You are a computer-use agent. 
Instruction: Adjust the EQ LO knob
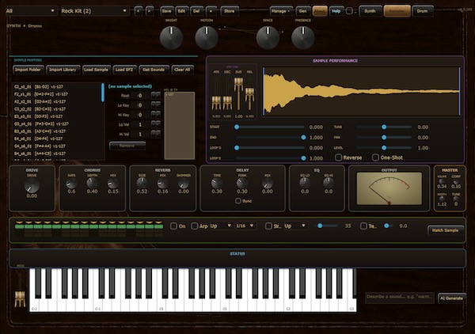pos(305,183)
